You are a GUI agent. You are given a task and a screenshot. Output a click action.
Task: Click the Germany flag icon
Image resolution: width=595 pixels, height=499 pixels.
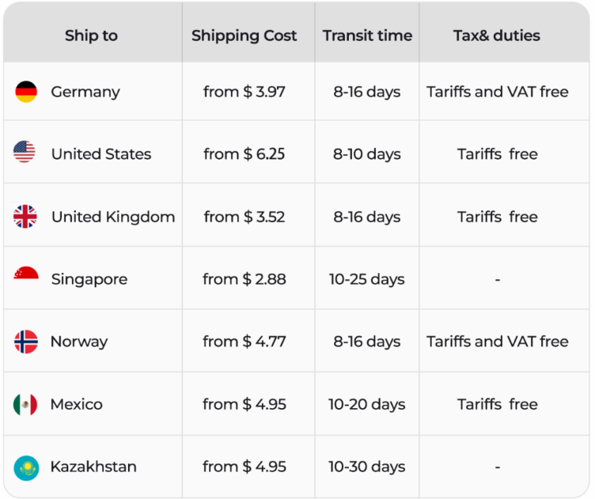click(x=26, y=92)
